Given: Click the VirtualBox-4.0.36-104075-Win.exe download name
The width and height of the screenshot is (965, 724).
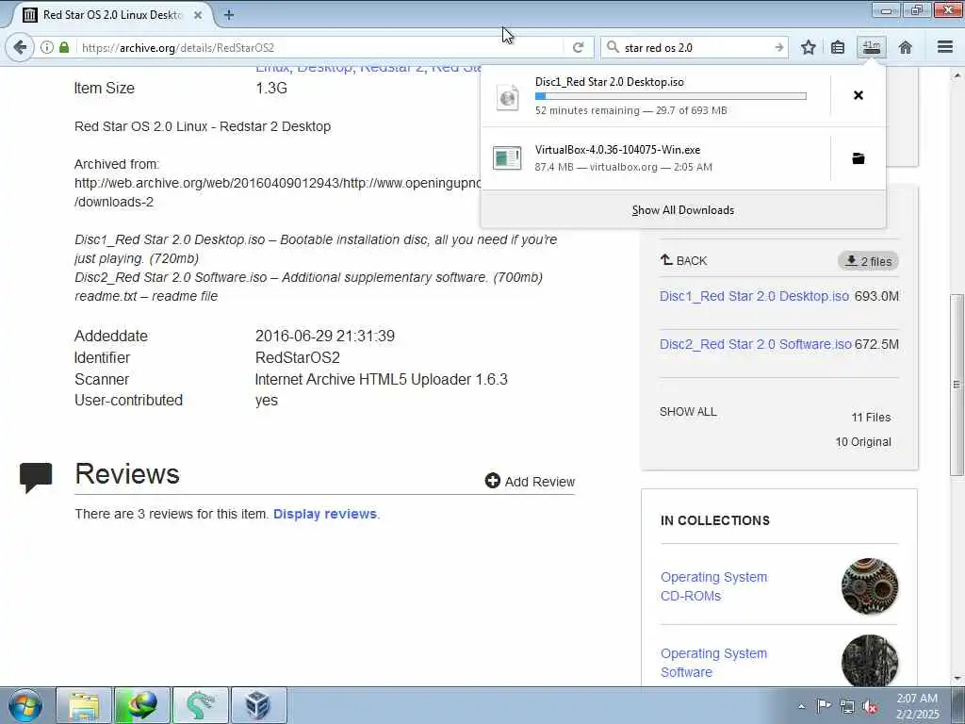Looking at the screenshot, I should tap(617, 150).
